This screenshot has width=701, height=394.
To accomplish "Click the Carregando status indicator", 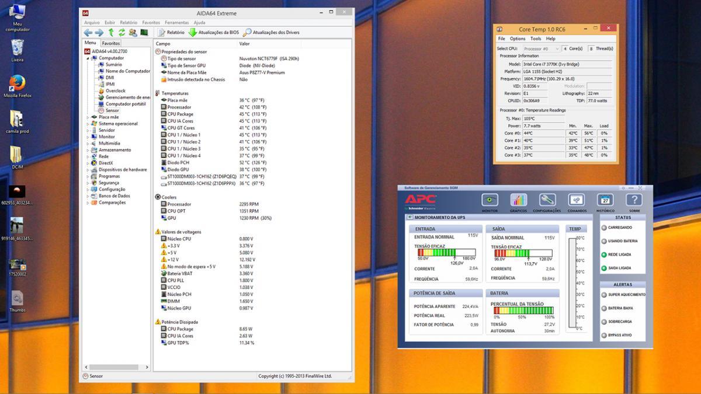I will (604, 228).
